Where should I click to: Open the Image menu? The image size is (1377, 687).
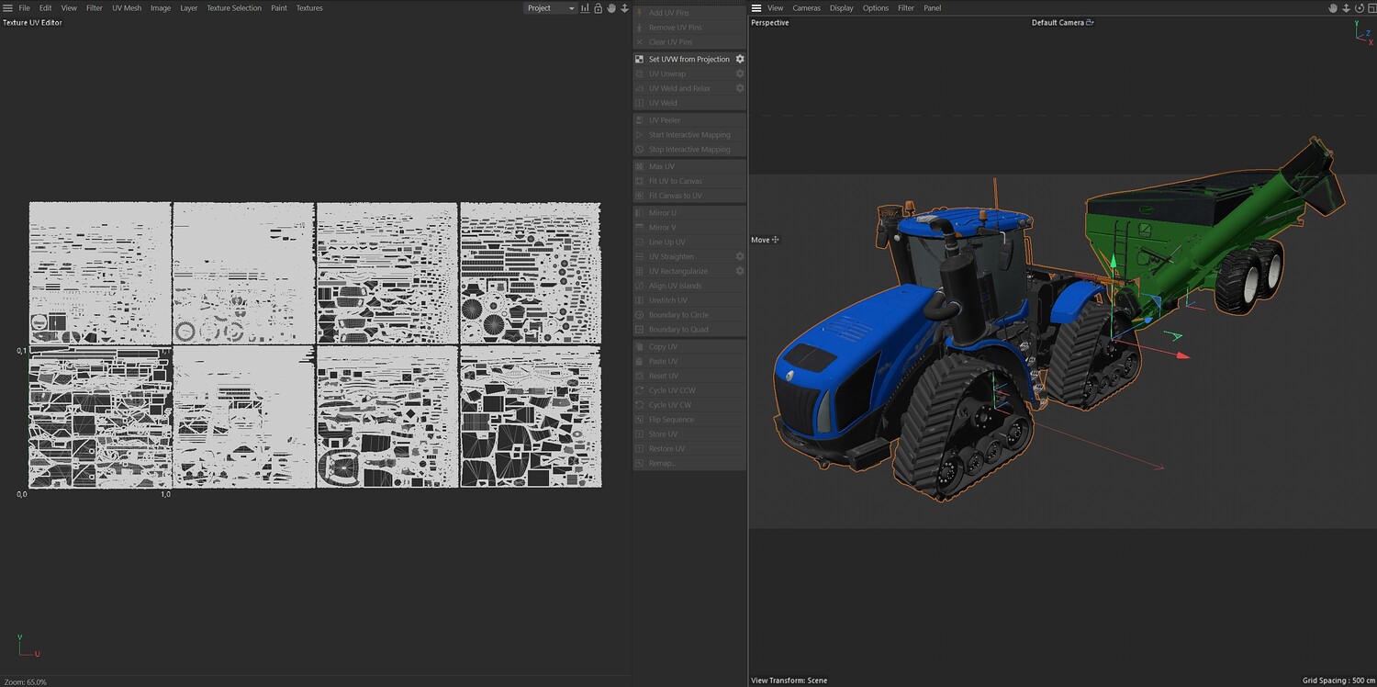161,8
